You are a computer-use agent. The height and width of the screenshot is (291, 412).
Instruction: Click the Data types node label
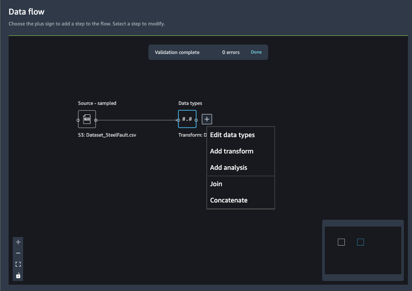point(190,104)
